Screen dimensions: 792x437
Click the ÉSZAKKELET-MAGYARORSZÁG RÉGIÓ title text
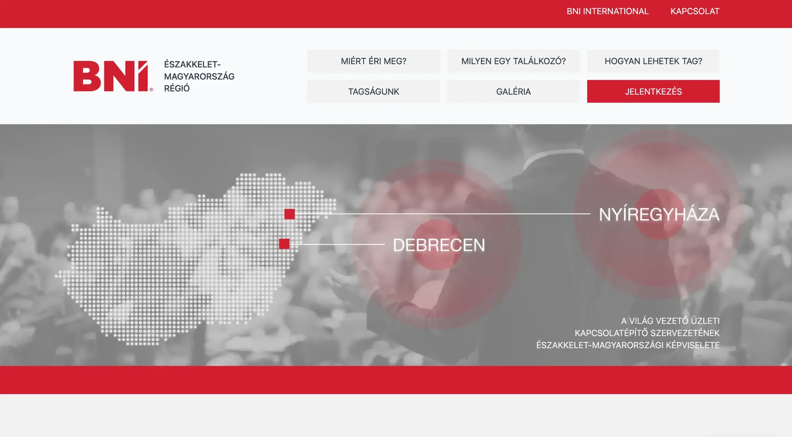click(x=199, y=76)
